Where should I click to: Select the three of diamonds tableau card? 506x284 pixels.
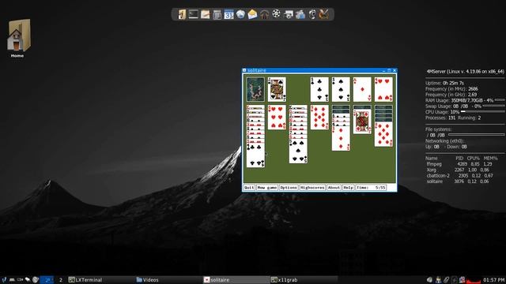[341, 139]
